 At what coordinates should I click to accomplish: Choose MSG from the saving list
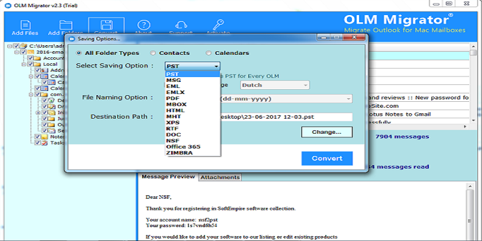(x=192, y=80)
